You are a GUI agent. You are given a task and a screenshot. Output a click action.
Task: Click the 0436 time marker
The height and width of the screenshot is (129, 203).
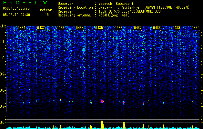[x=118, y=28]
